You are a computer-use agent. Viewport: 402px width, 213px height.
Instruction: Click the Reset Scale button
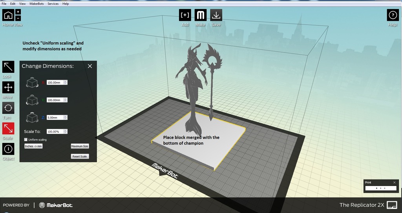[80, 156]
